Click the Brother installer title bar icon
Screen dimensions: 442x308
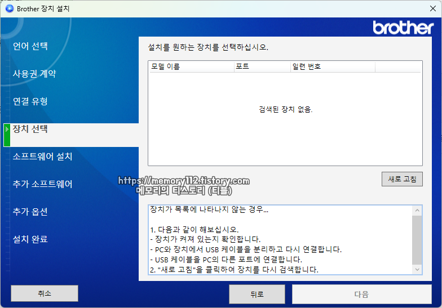(x=9, y=9)
